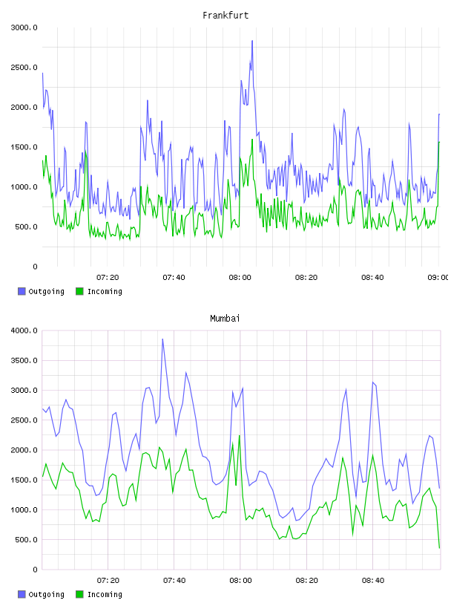Click the 3500.0 y-axis label on Mumbai
This screenshot has height=606, width=451.
pyautogui.click(x=24, y=360)
